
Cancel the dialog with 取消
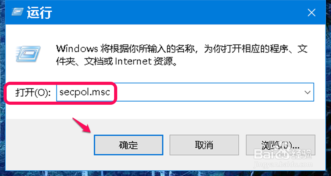(204, 145)
